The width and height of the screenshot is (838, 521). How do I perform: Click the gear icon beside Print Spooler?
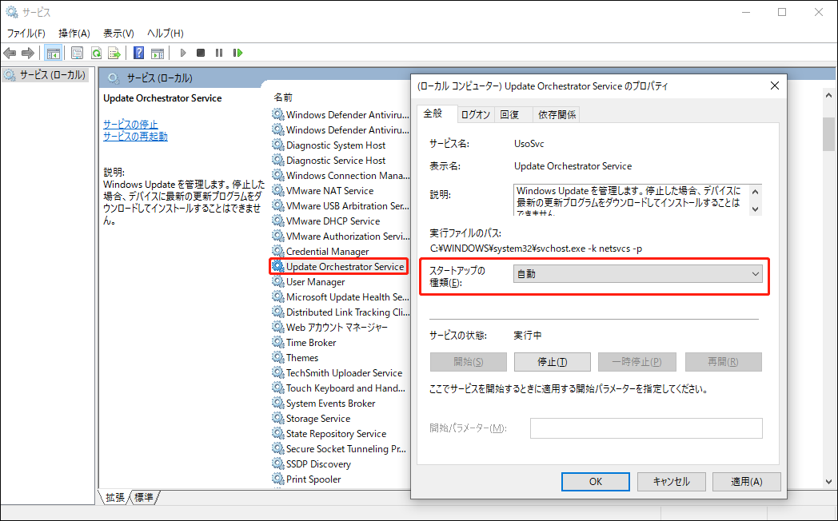click(277, 479)
